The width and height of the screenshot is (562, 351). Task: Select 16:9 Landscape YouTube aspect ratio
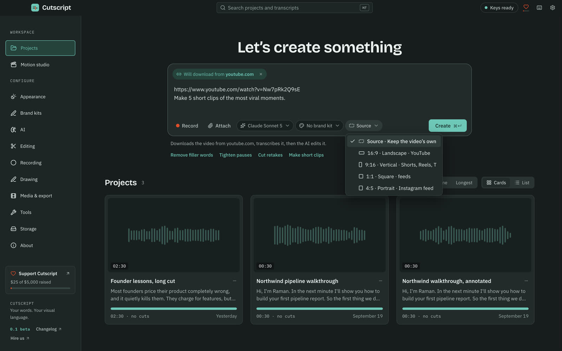click(394, 153)
